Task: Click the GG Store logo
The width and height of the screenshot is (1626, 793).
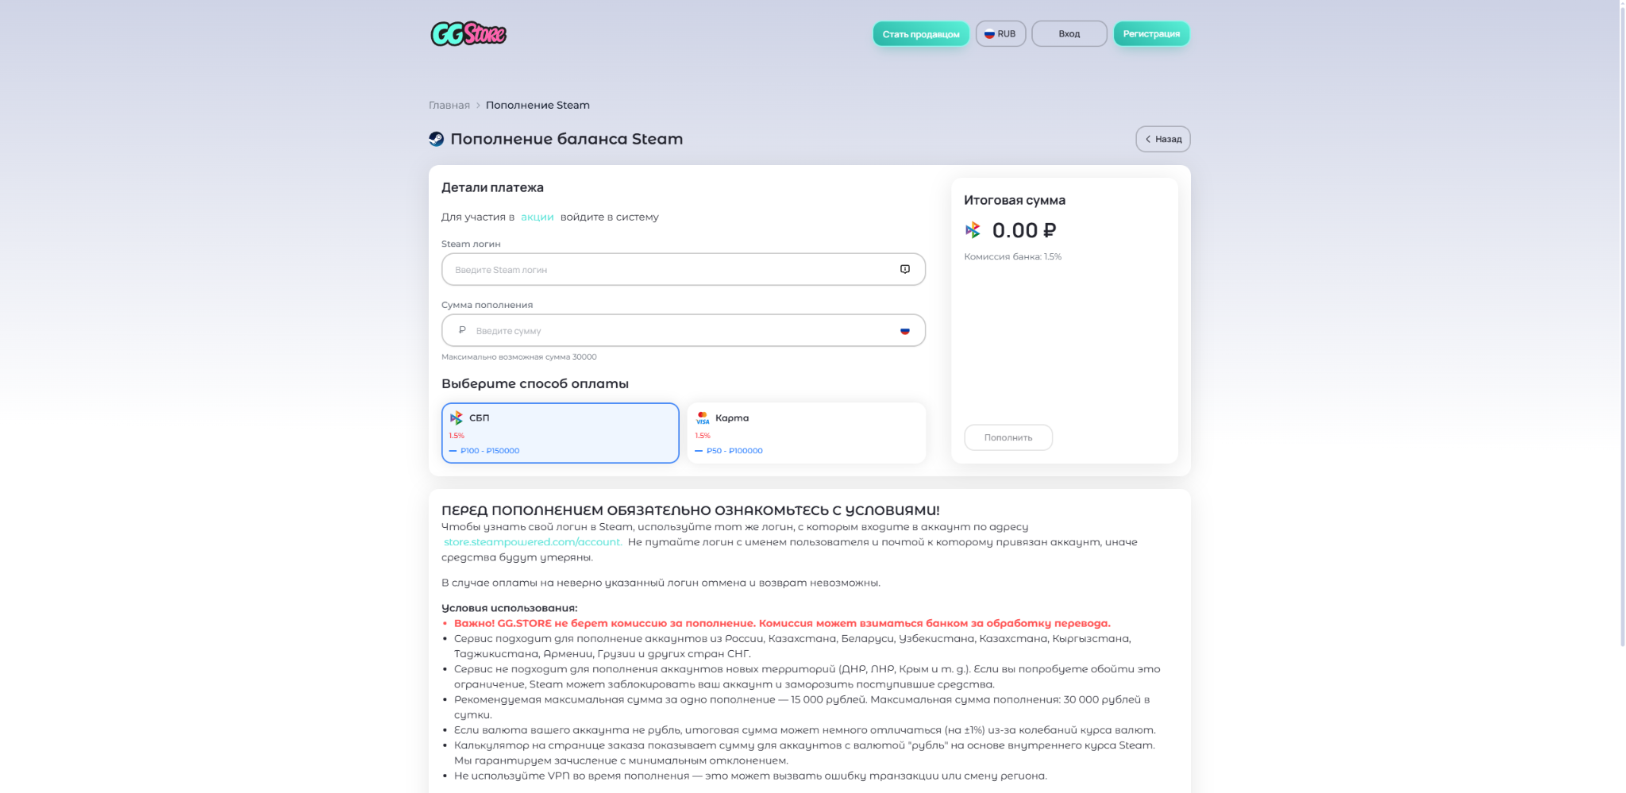Action: pyautogui.click(x=468, y=33)
